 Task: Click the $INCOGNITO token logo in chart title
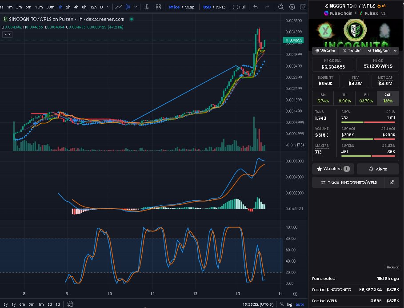(5, 19)
